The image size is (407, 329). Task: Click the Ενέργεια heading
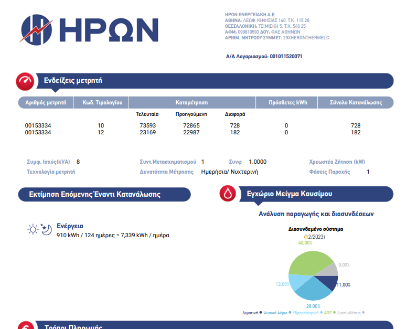coord(70,226)
